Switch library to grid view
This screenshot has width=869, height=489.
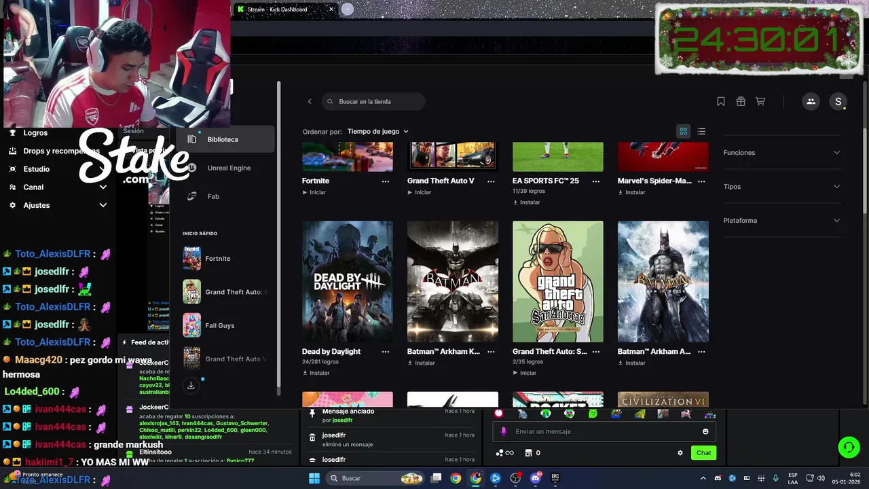[x=684, y=131]
